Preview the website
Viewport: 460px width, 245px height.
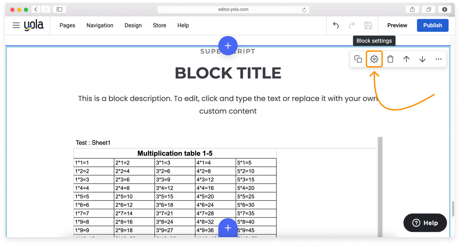[x=397, y=25]
